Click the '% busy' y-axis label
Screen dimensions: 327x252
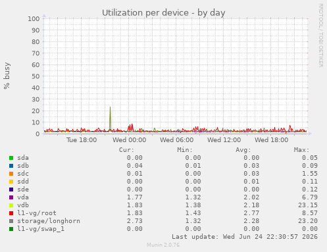pos(7,76)
